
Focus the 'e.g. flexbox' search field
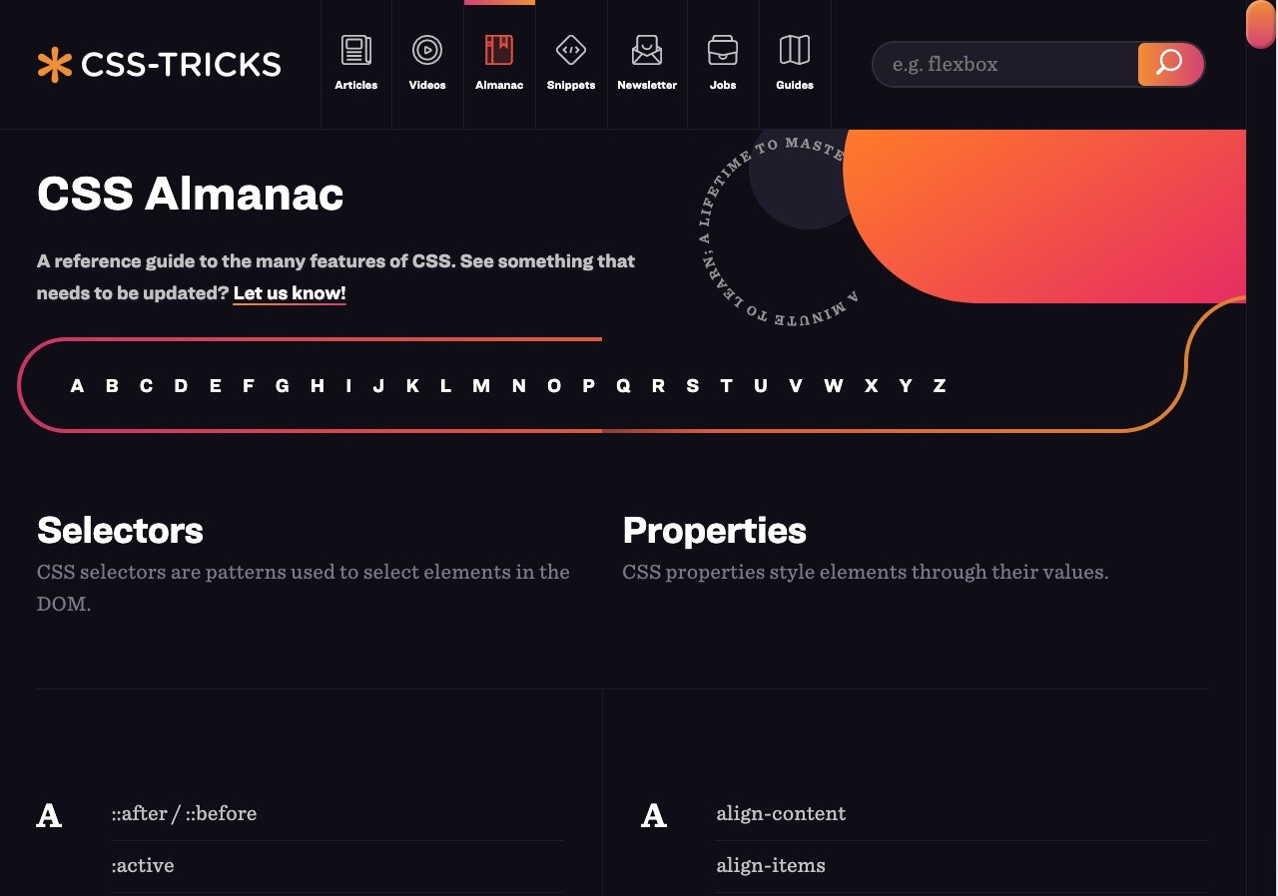(x=1005, y=64)
